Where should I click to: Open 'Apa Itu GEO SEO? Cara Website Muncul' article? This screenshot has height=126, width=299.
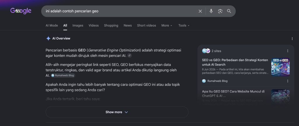pyautogui.click(x=233, y=94)
